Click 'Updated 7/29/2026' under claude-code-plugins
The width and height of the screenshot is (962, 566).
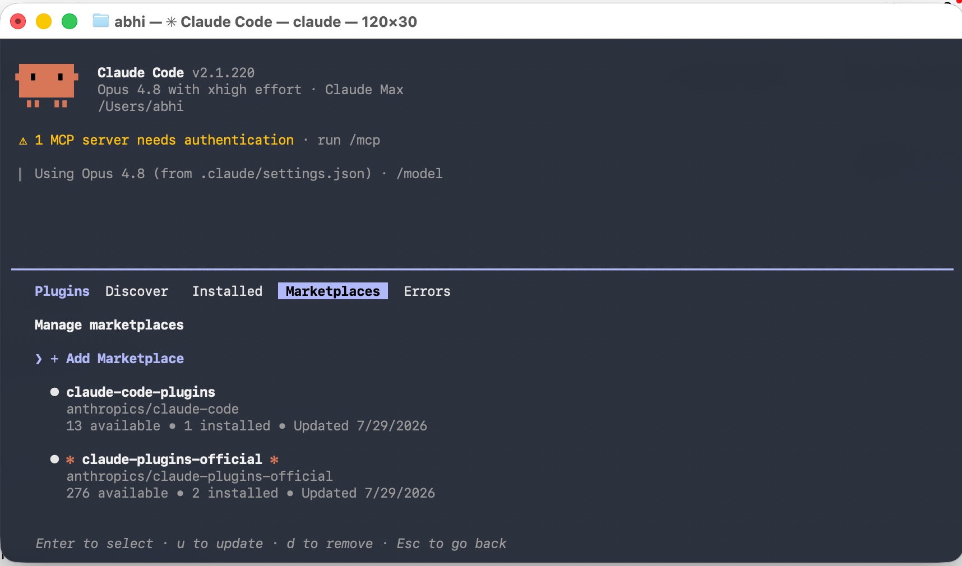(360, 426)
